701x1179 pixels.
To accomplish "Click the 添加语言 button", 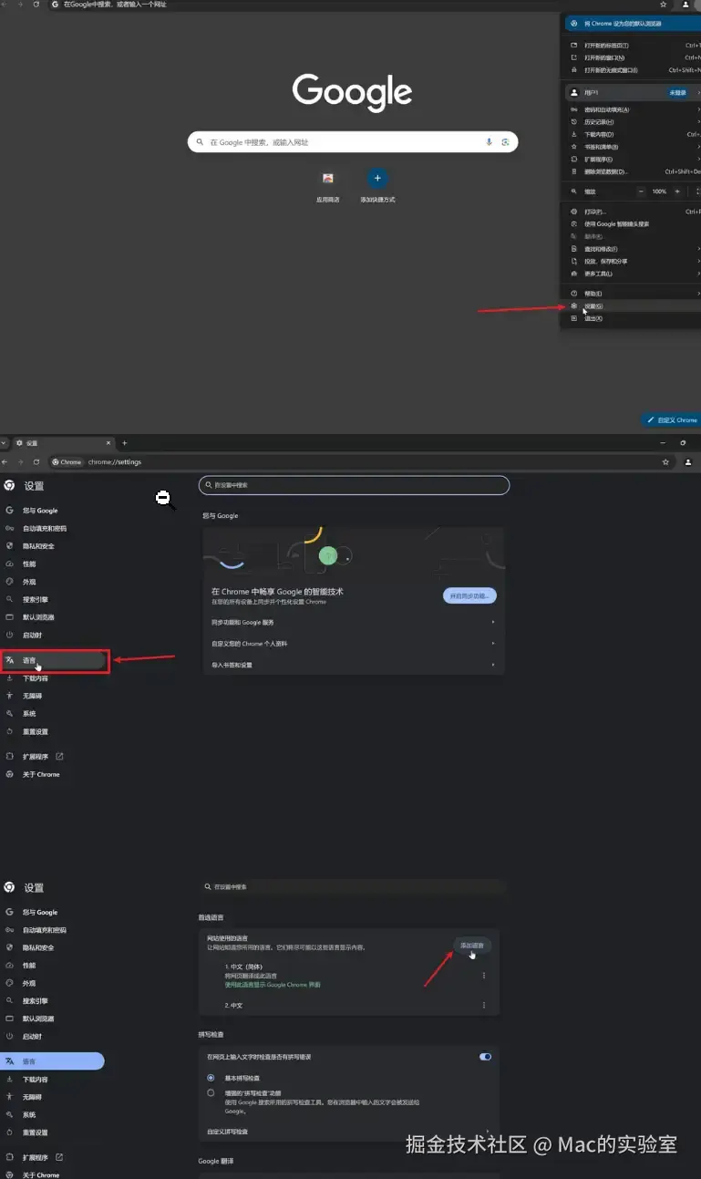I will click(472, 946).
